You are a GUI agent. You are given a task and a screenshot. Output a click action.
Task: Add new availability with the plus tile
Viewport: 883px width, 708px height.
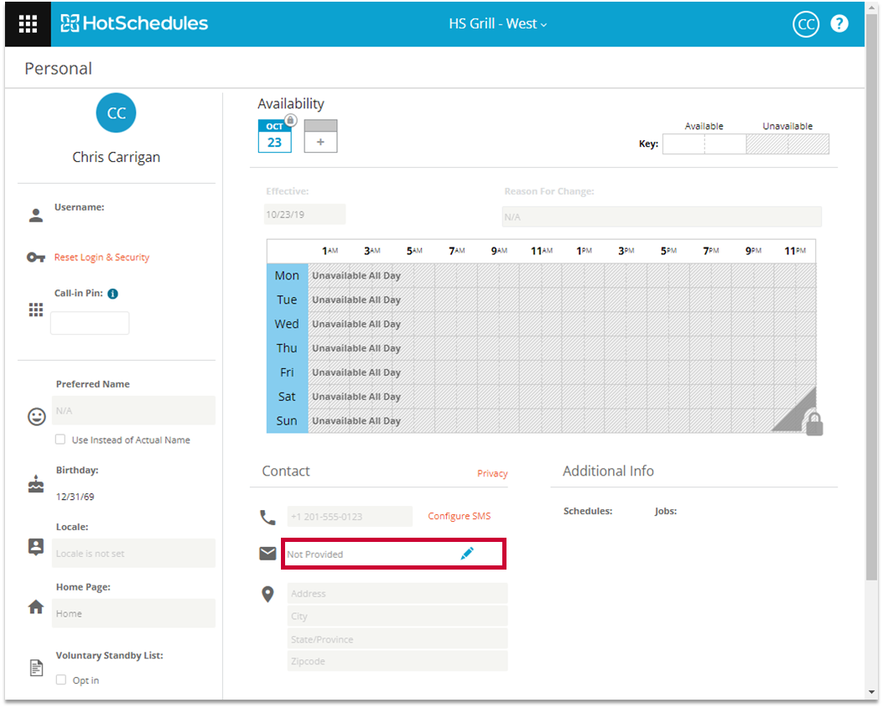[x=320, y=137]
